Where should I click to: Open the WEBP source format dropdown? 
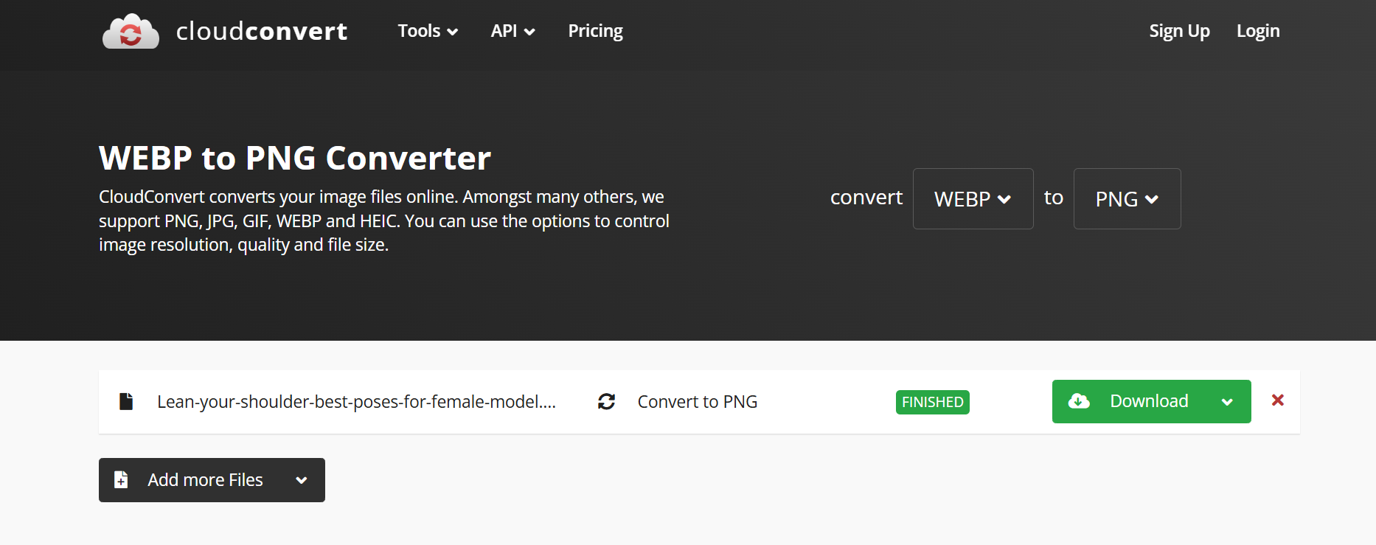point(973,199)
